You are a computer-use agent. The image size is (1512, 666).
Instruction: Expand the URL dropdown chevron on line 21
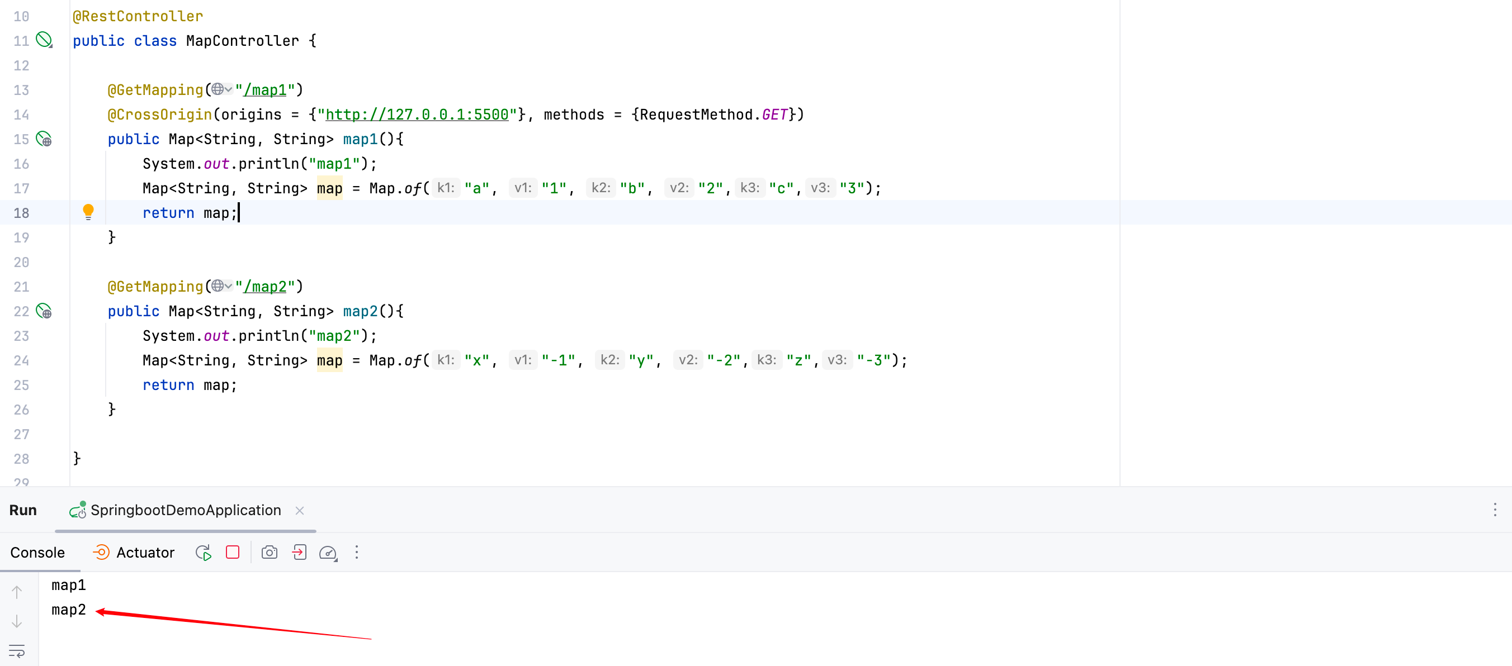pos(228,287)
